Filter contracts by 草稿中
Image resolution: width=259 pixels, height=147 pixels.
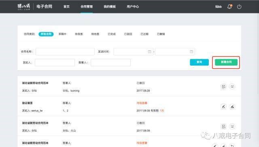point(62,34)
